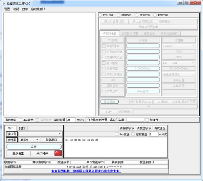Click the 433.000000mhz frequency setting field
The image size is (203, 181).
tap(179, 68)
